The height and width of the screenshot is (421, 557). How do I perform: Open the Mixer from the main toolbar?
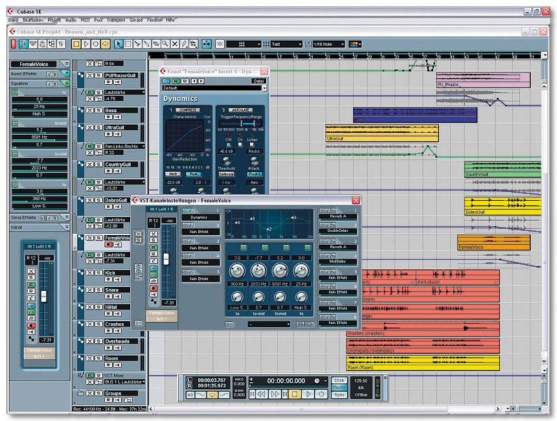61,44
